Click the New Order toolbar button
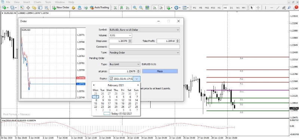This screenshot has height=140, width=299. 61,7
